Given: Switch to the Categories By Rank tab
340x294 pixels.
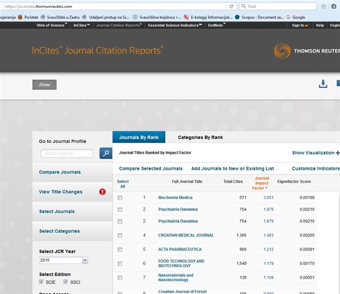Looking at the screenshot, I should [x=201, y=137].
